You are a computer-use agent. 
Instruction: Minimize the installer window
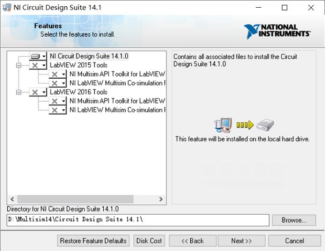(x=259, y=8)
